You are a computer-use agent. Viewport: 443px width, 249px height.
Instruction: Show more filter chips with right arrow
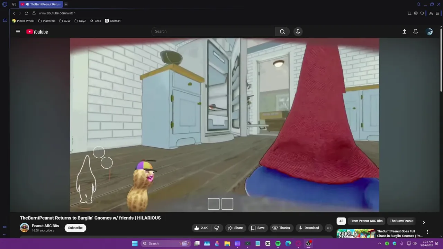(x=424, y=222)
